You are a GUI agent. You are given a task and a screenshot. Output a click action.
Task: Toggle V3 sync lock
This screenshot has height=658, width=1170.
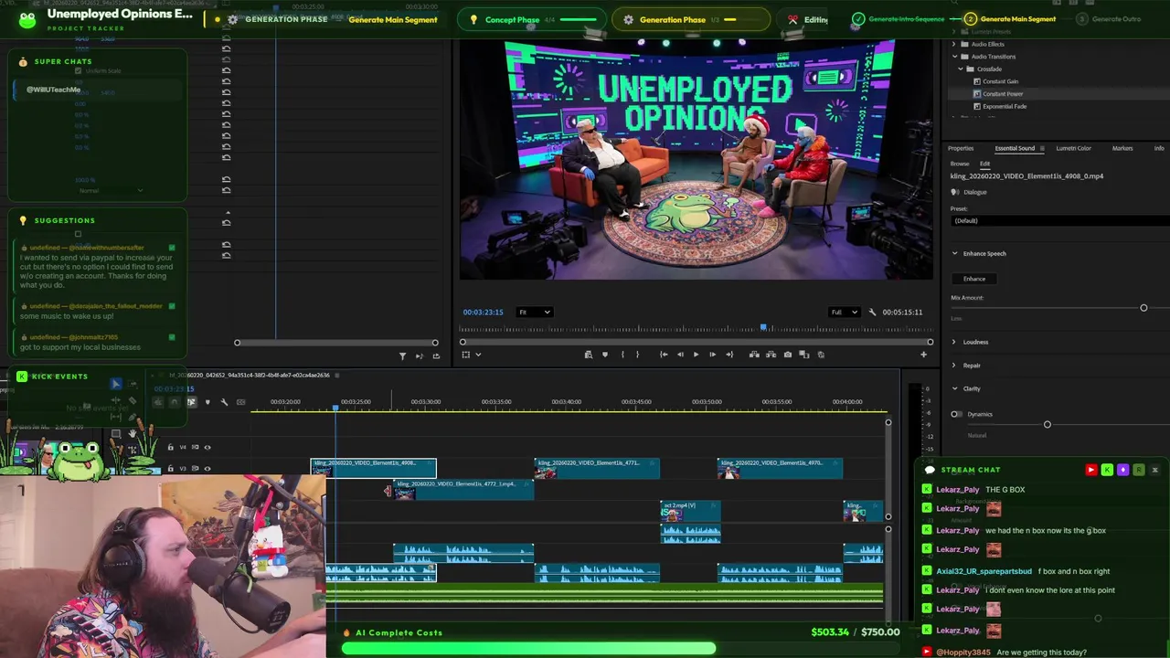coord(196,469)
